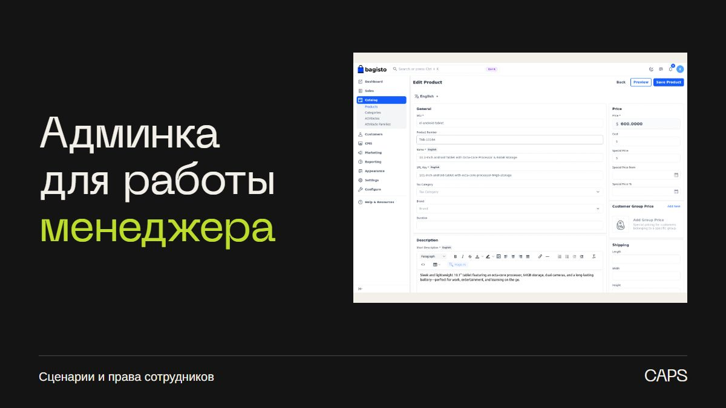Click the Back button
Viewport: 726px width, 408px height.
click(621, 82)
